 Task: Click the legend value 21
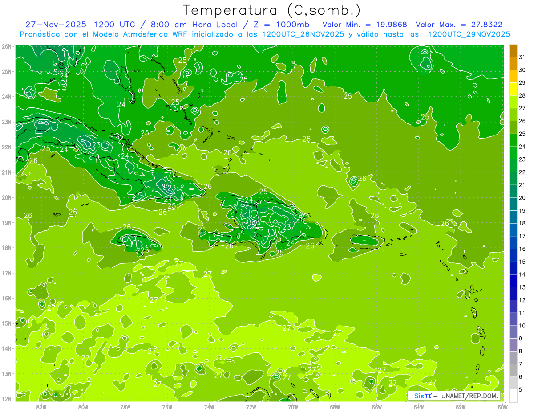tap(522, 185)
